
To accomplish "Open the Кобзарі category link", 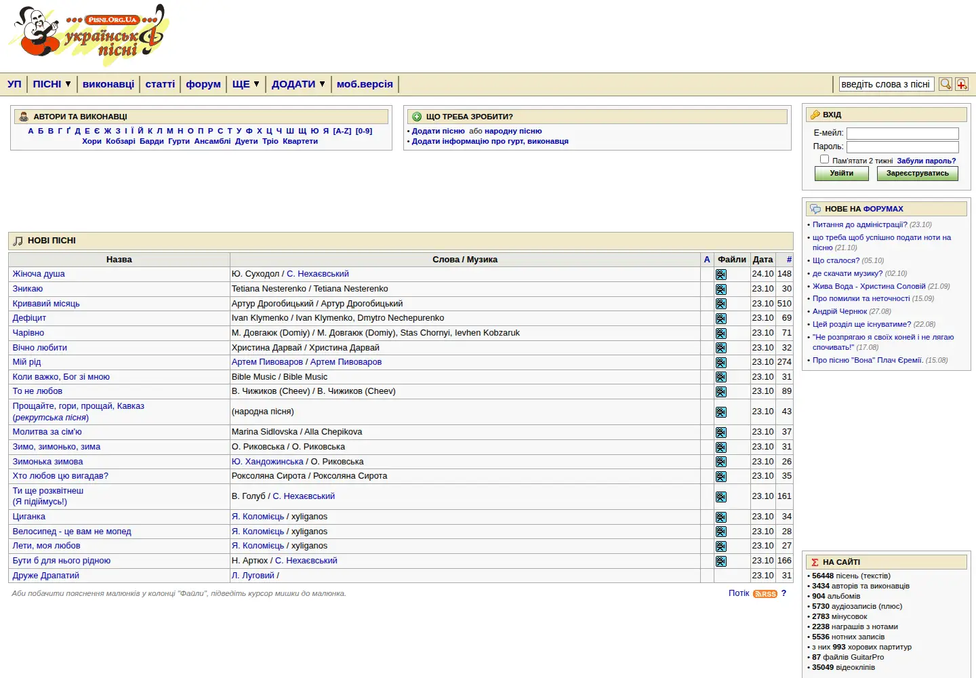I will pyautogui.click(x=121, y=142).
